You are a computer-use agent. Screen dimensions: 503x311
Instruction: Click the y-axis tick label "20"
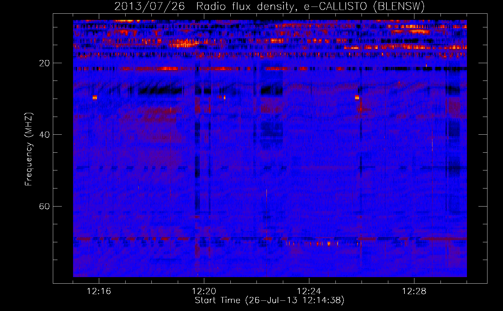point(44,63)
